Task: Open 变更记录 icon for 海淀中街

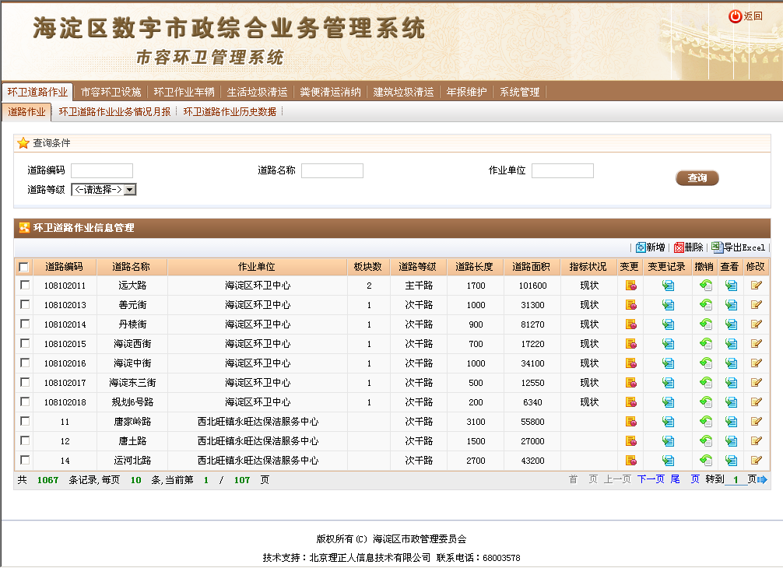Action: coord(668,363)
